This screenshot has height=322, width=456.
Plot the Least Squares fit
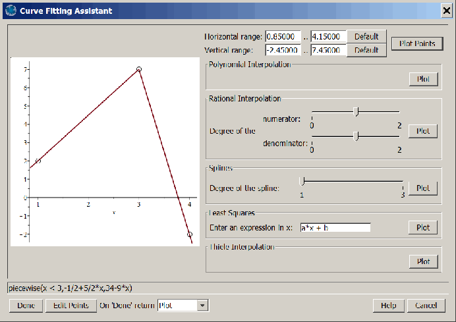(422, 227)
